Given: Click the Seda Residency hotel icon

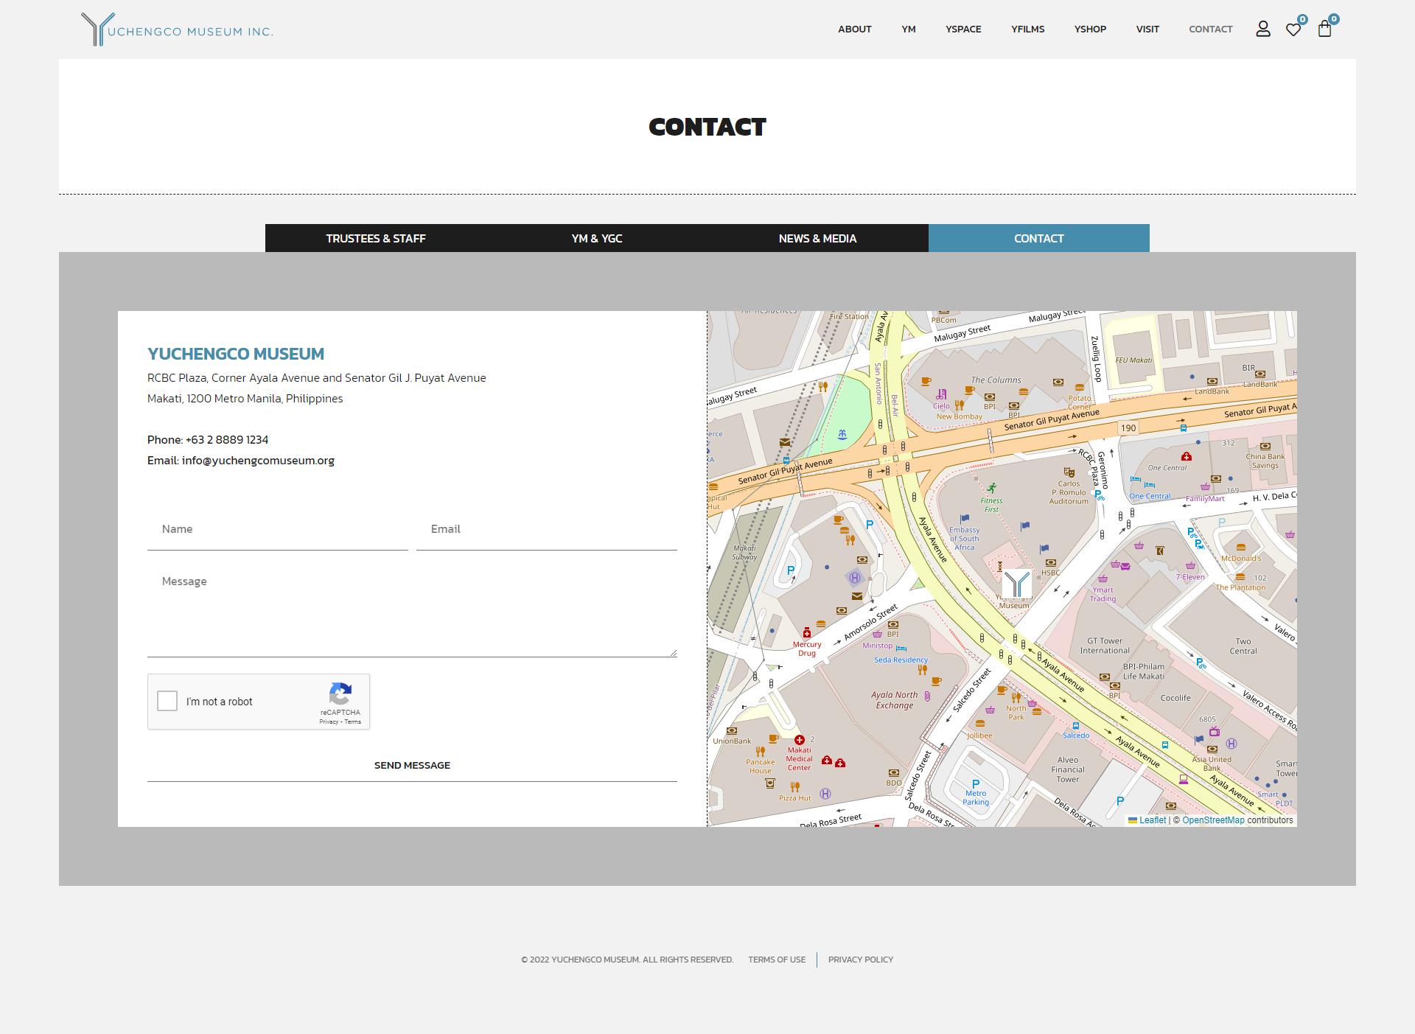Looking at the screenshot, I should coord(901,649).
